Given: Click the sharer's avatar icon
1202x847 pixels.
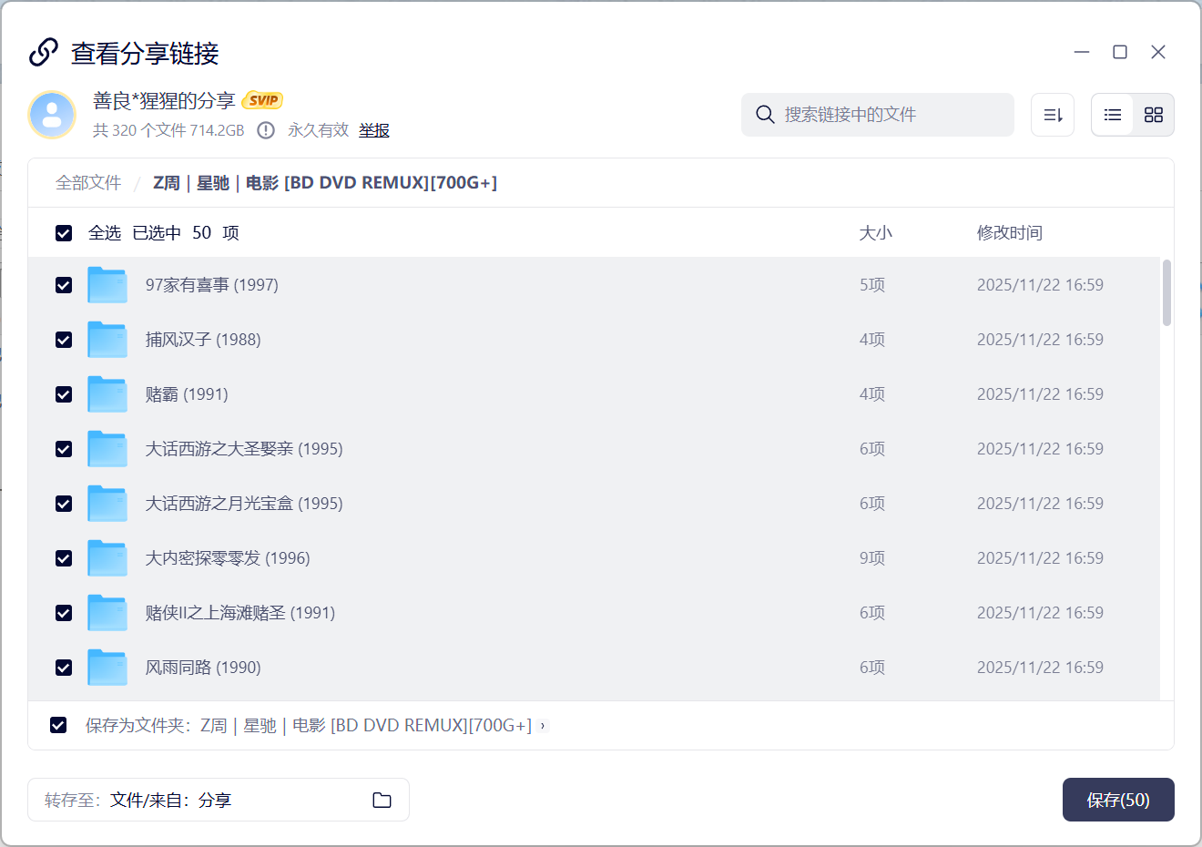Looking at the screenshot, I should coord(52,115).
